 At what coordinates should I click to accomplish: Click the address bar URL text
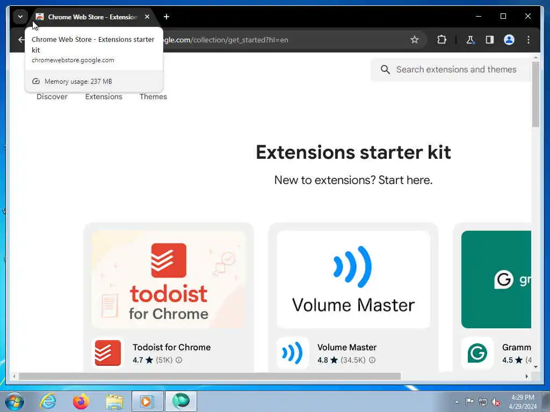pos(226,40)
